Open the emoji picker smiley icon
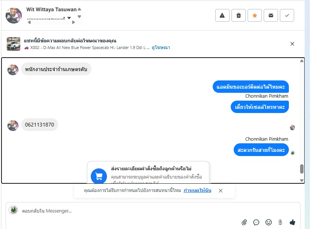311x229 pixels. pyautogui.click(x=269, y=222)
